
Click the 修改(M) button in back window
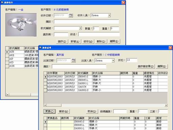(x=88, y=41)
